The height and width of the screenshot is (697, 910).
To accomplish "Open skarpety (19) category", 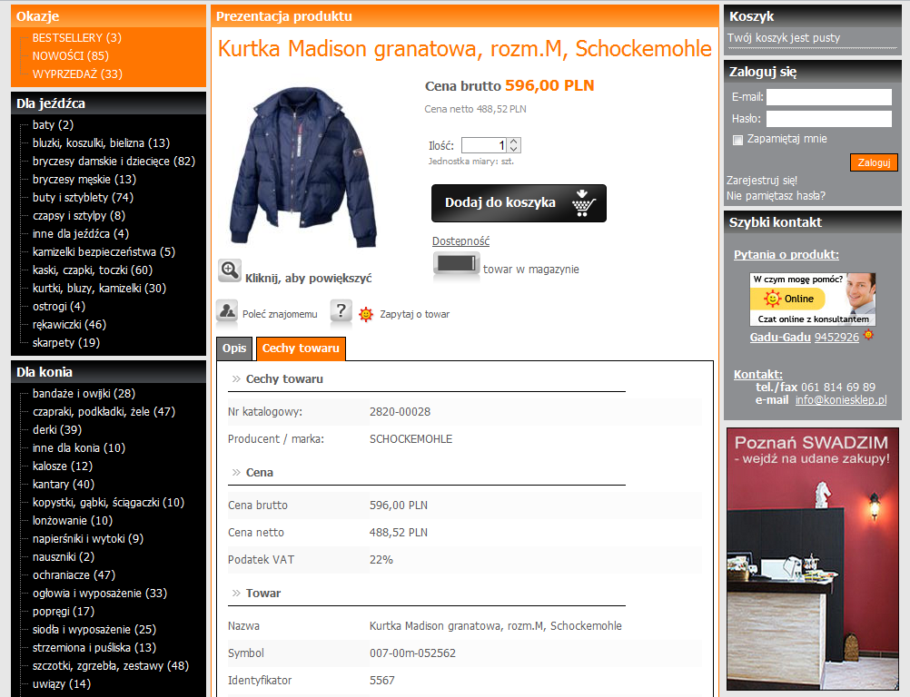I will [x=66, y=343].
